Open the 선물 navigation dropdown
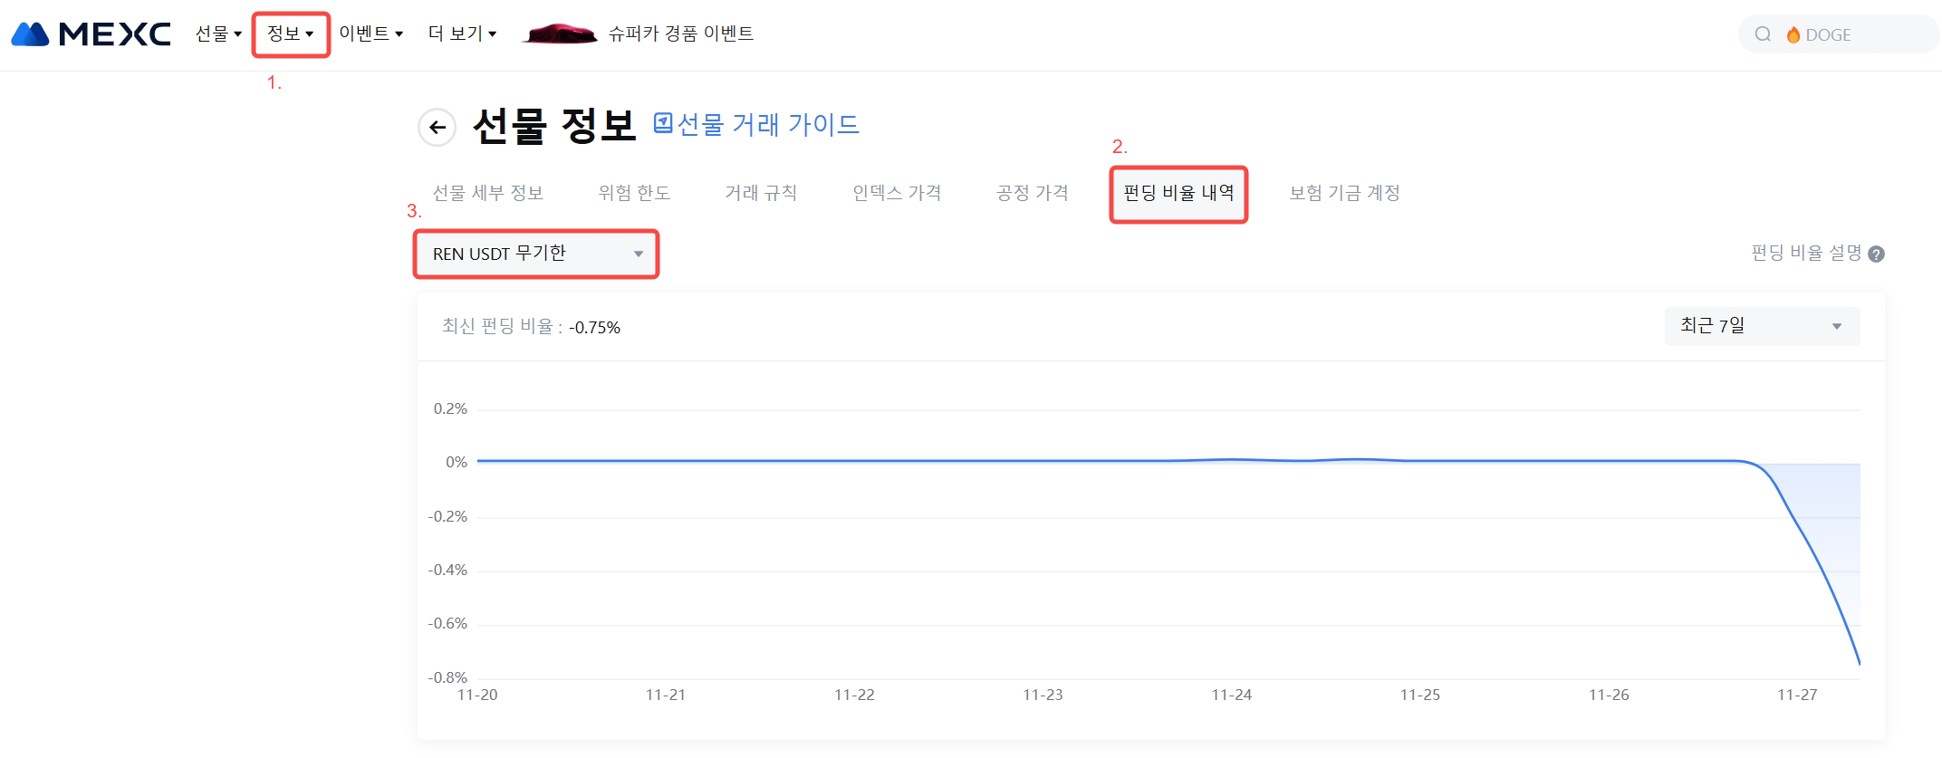Viewport: 1942px width, 758px height. click(x=218, y=34)
